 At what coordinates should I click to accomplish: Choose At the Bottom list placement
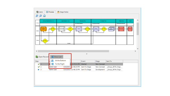pyautogui.click(x=60, y=61)
